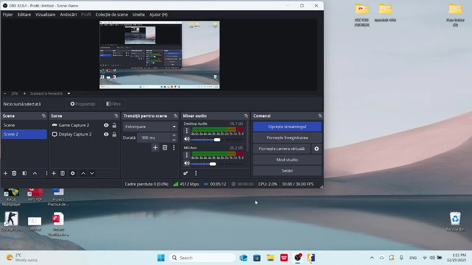The image size is (472, 265).
Task: Click the OBS preview canvas
Action: (x=159, y=55)
